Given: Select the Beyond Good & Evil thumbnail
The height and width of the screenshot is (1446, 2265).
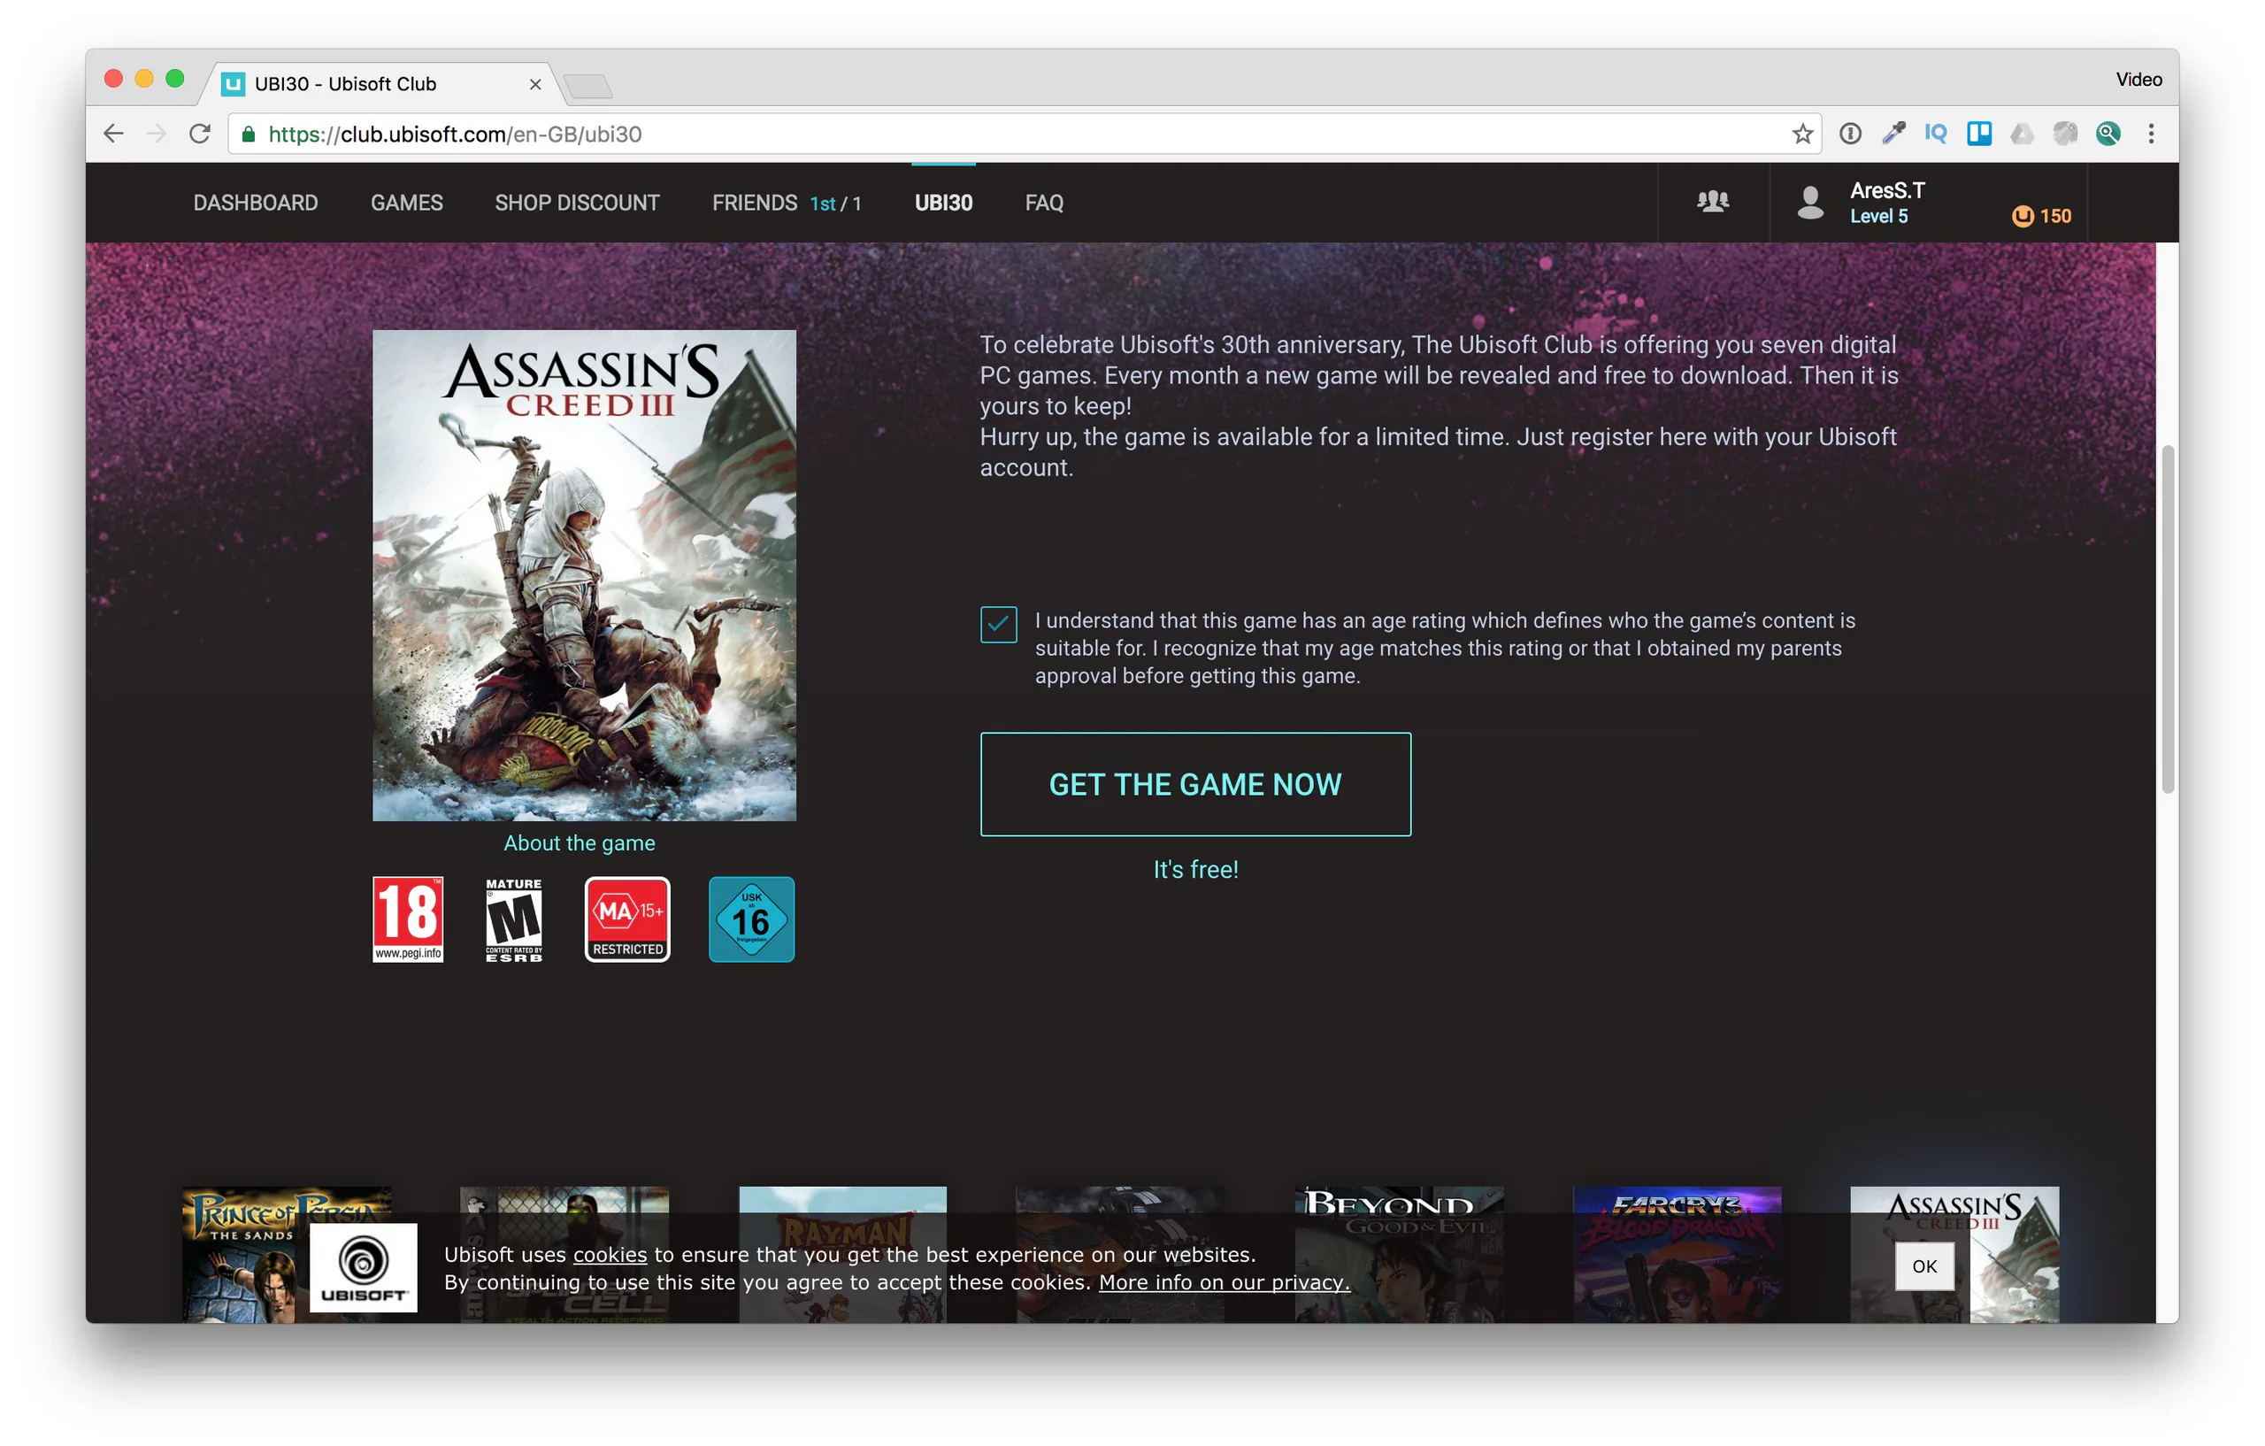Looking at the screenshot, I should point(1399,1254).
